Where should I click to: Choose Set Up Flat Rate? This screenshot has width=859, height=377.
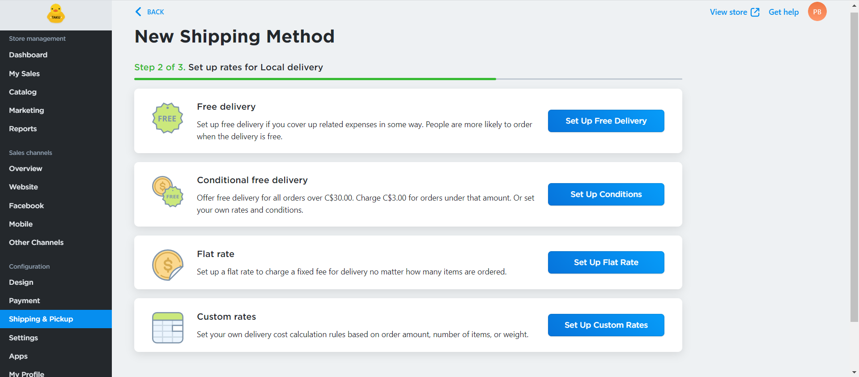click(606, 262)
